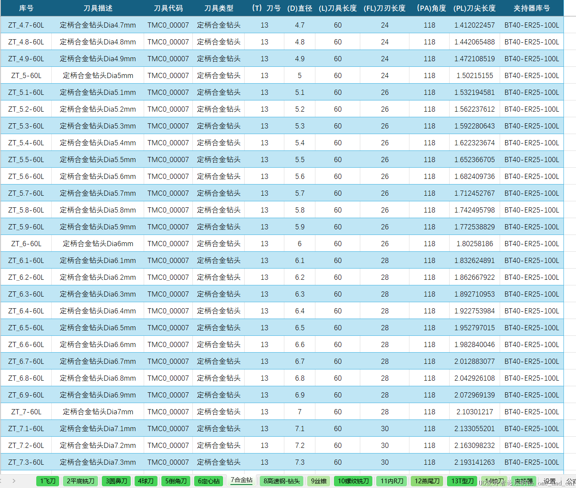Screen dimensions: 576x488
Task: Open the 5倒角刀 sheet tab
Action: coord(176,481)
